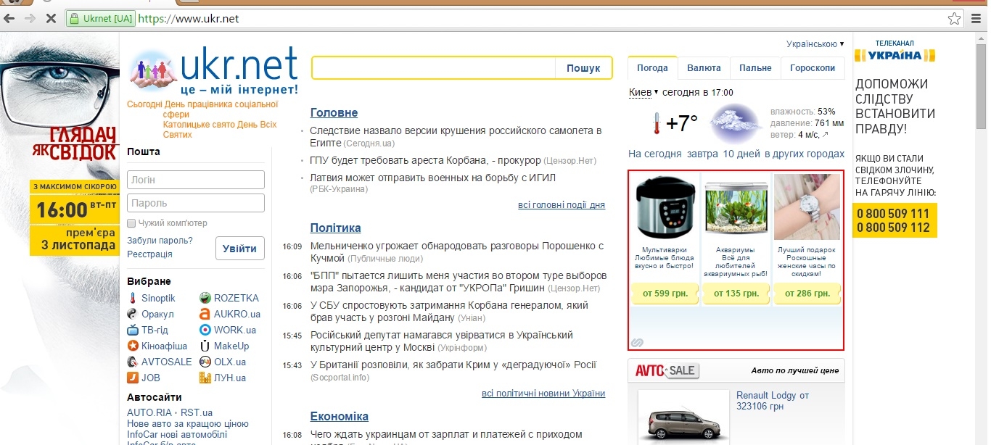
Task: Open the Оракул icon in Вибране
Action: pos(133,314)
